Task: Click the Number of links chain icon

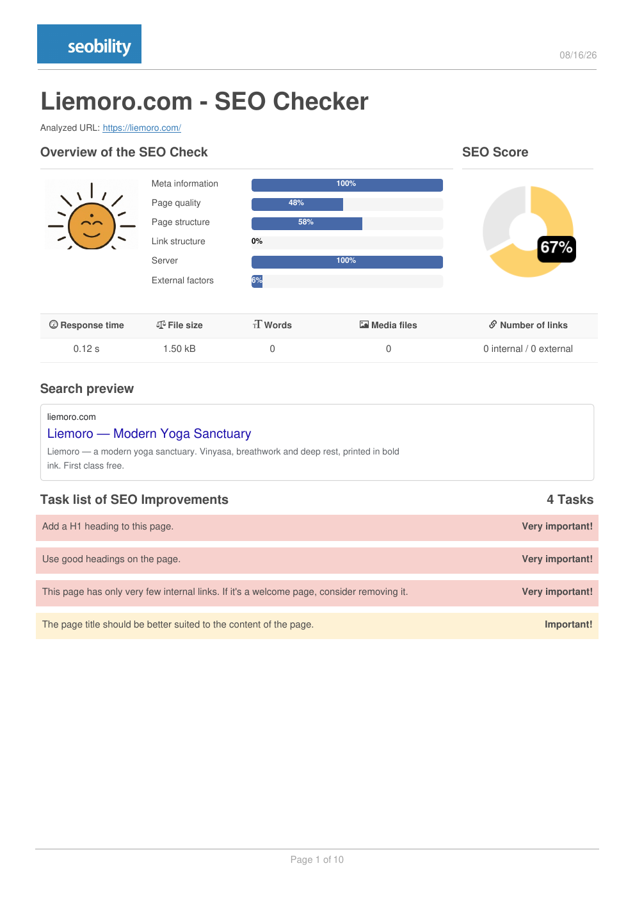Action: click(493, 324)
